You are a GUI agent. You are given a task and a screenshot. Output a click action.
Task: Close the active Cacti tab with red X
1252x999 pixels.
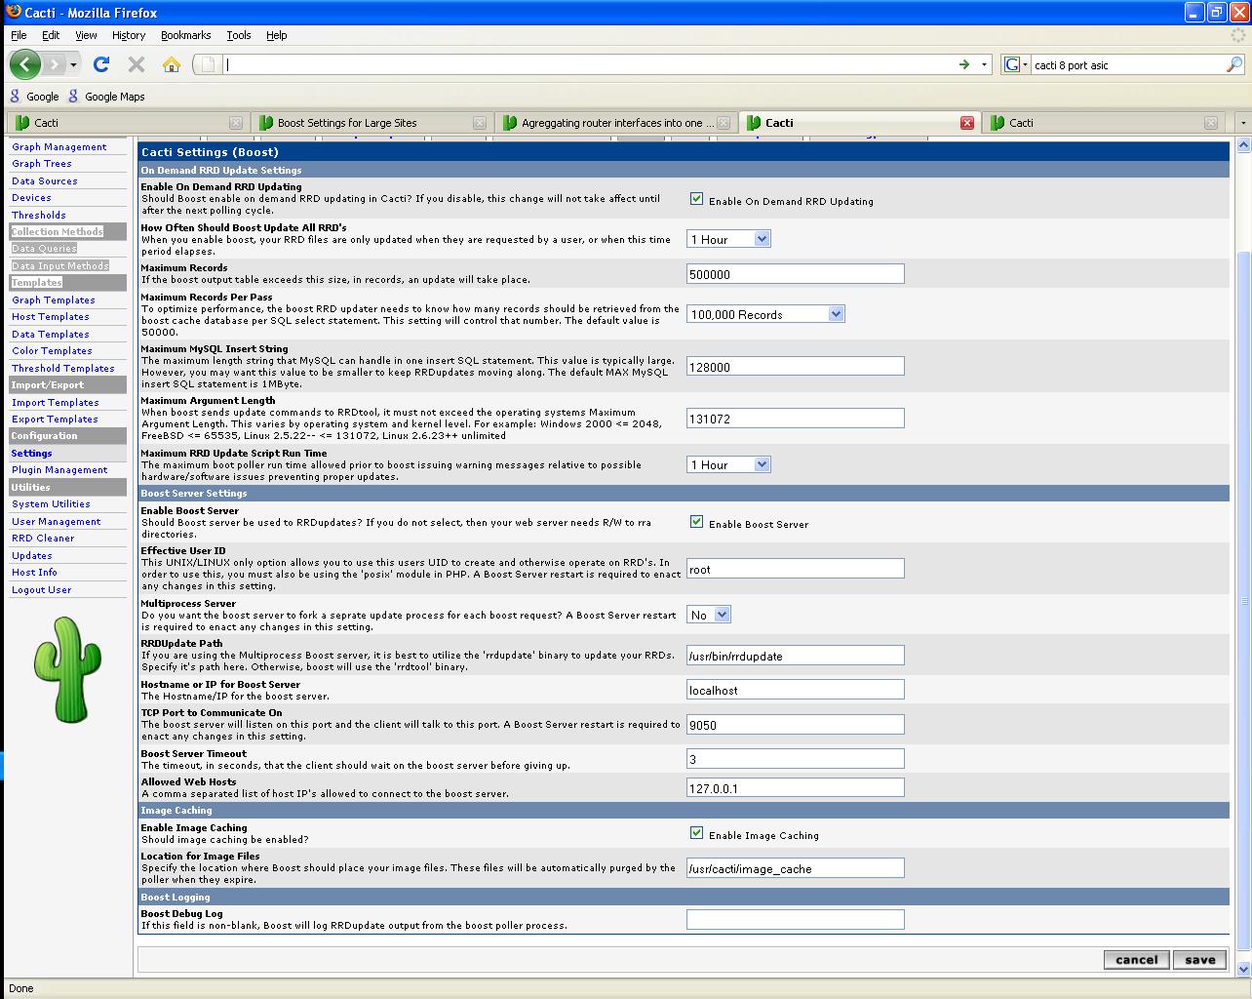tap(967, 123)
